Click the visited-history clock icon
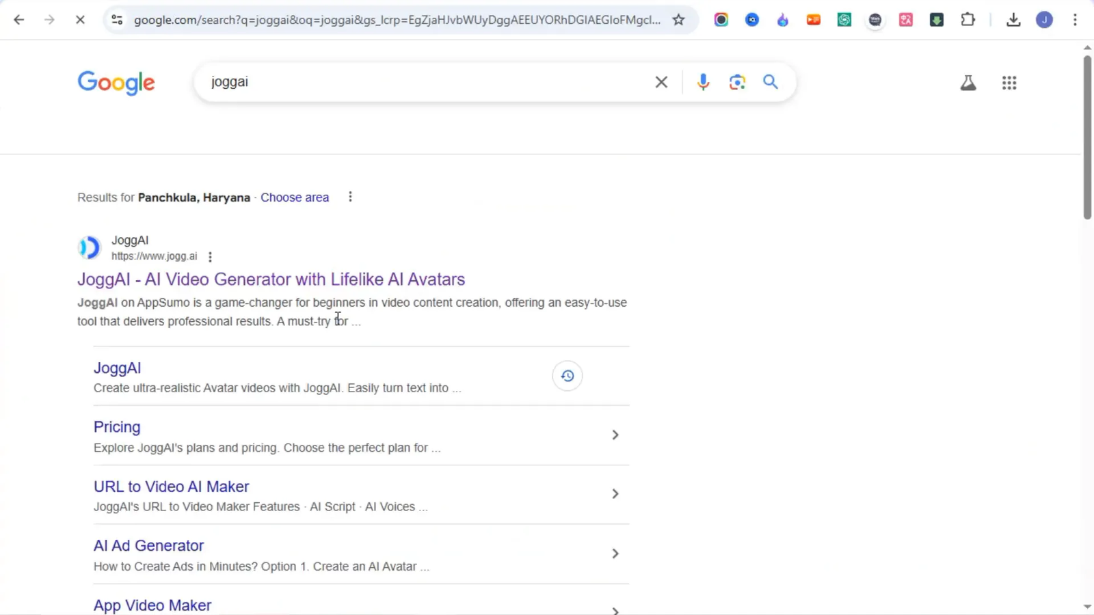 pos(568,376)
